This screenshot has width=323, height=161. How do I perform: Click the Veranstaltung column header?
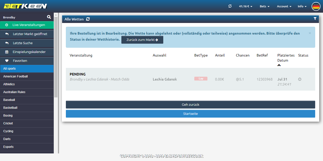[81, 55]
